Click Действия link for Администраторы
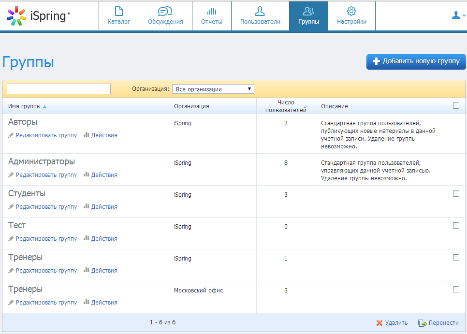 coord(104,175)
